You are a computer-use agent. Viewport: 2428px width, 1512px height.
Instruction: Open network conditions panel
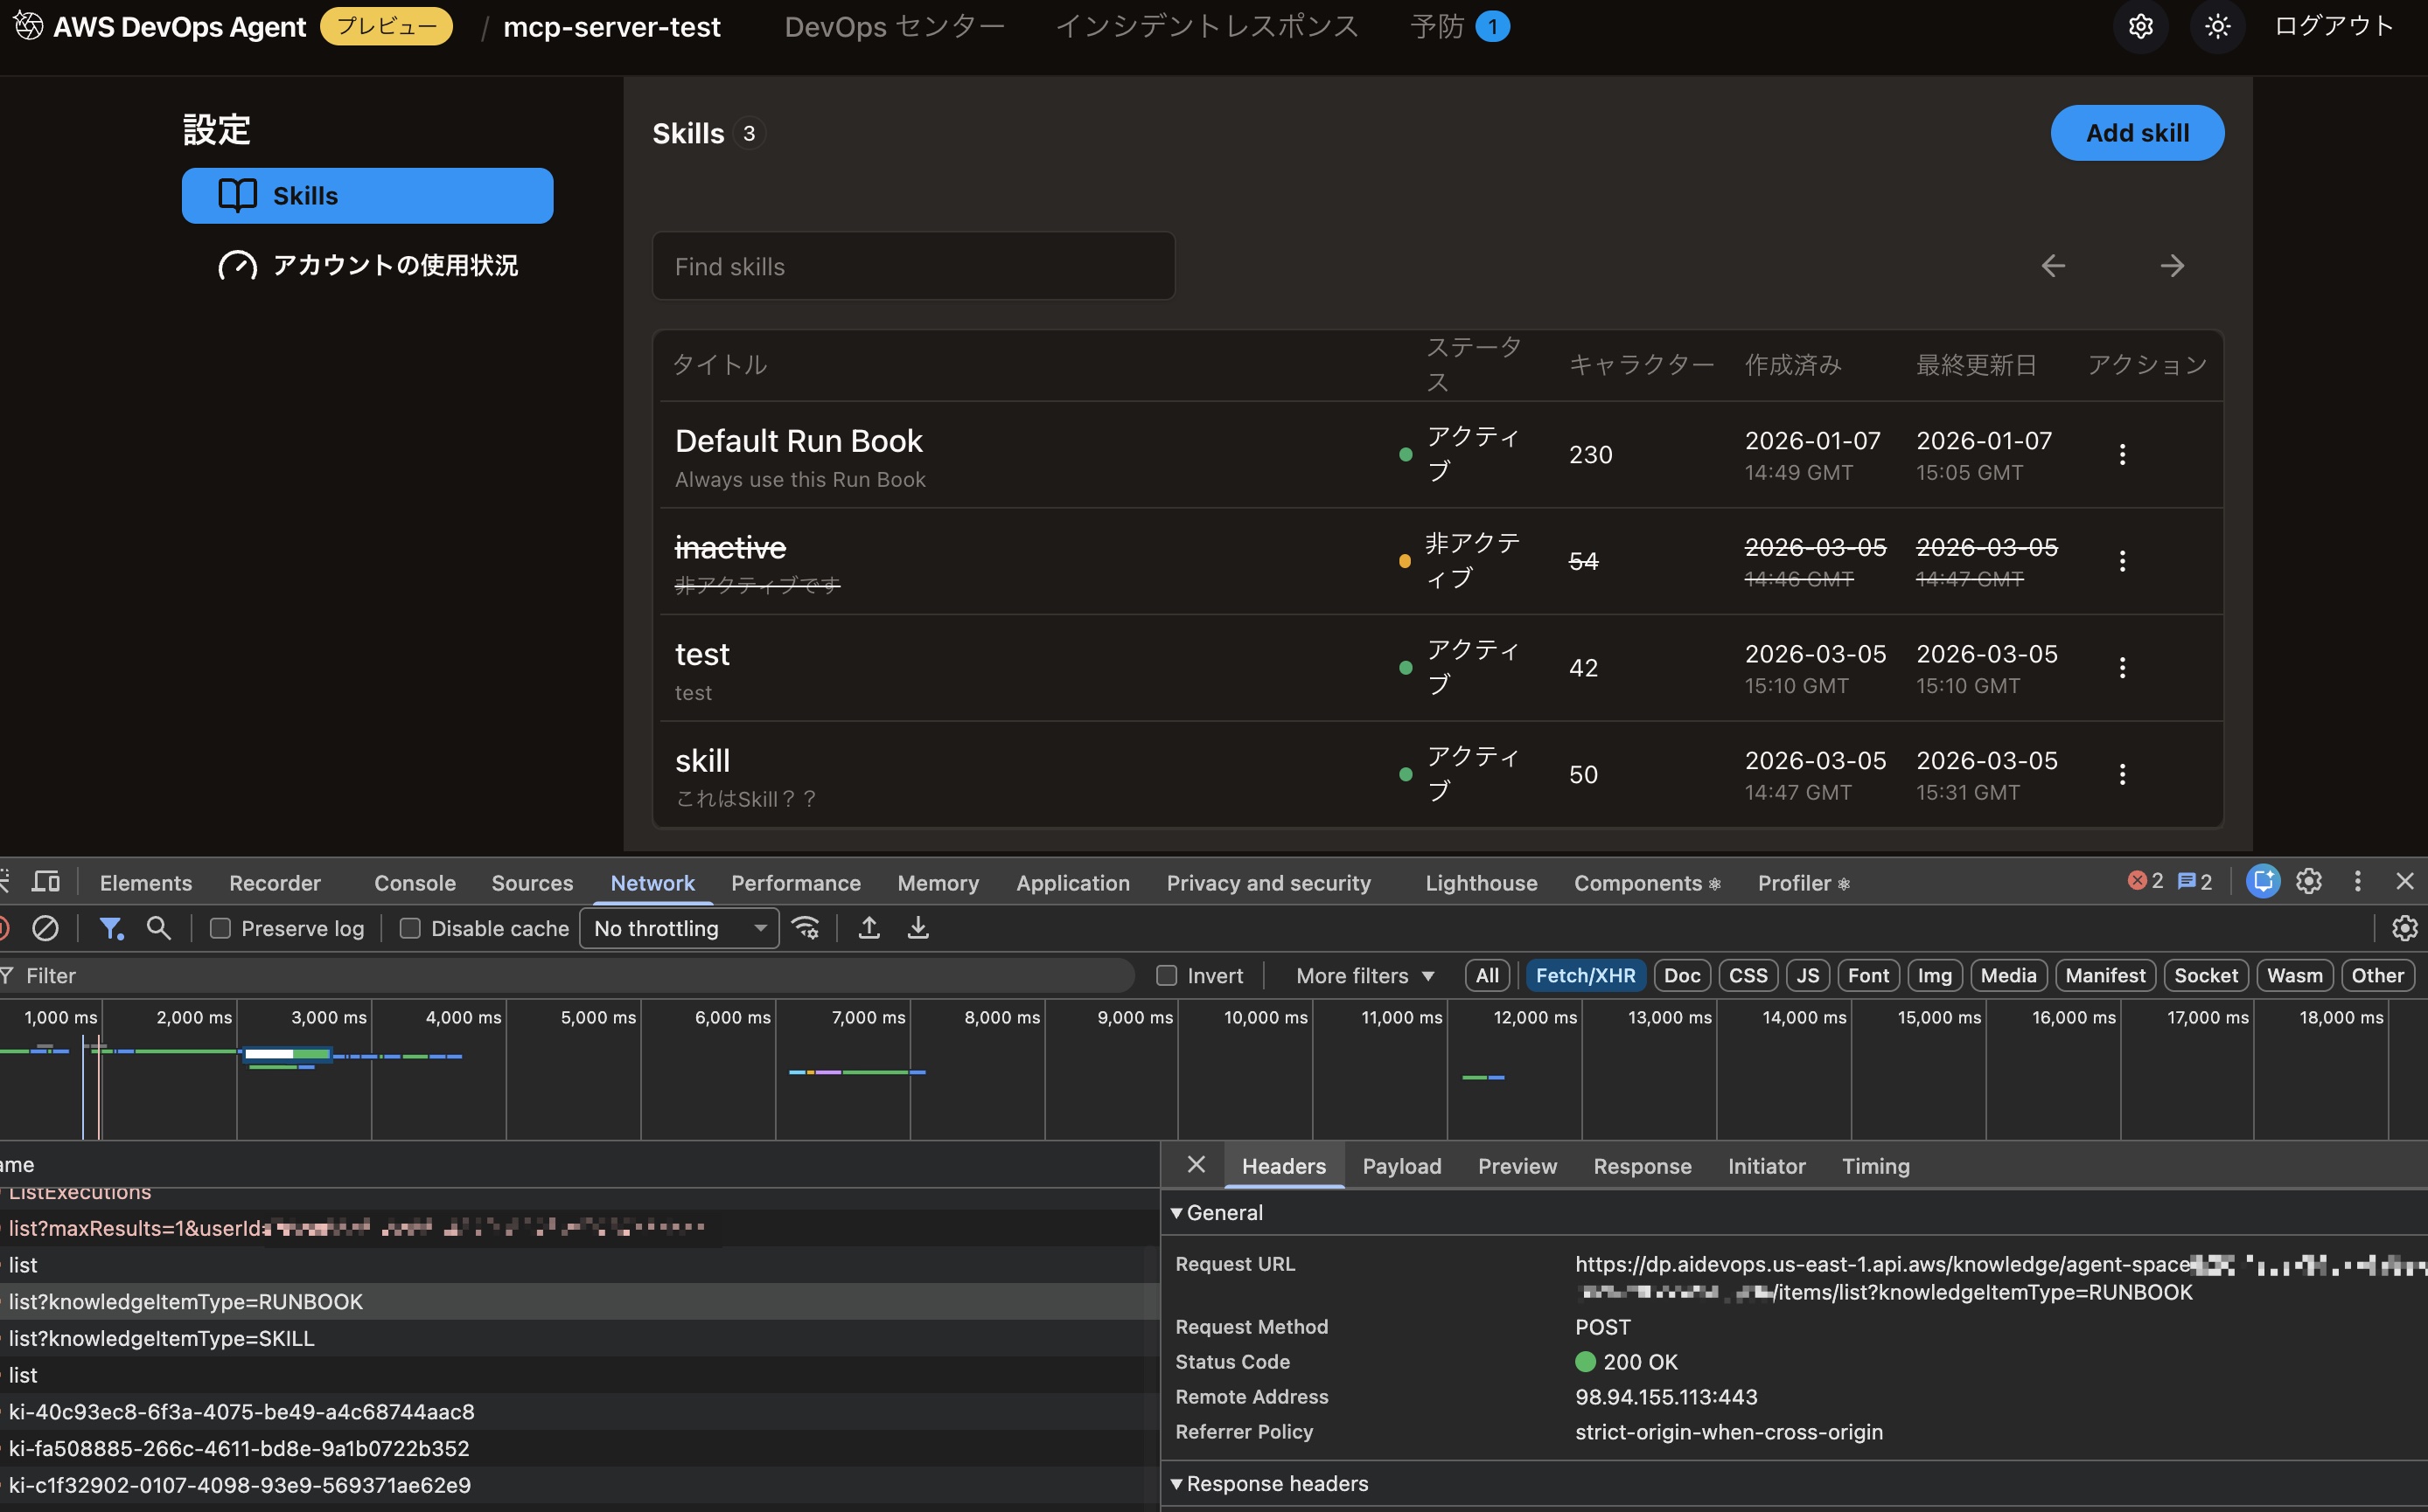tap(806, 928)
